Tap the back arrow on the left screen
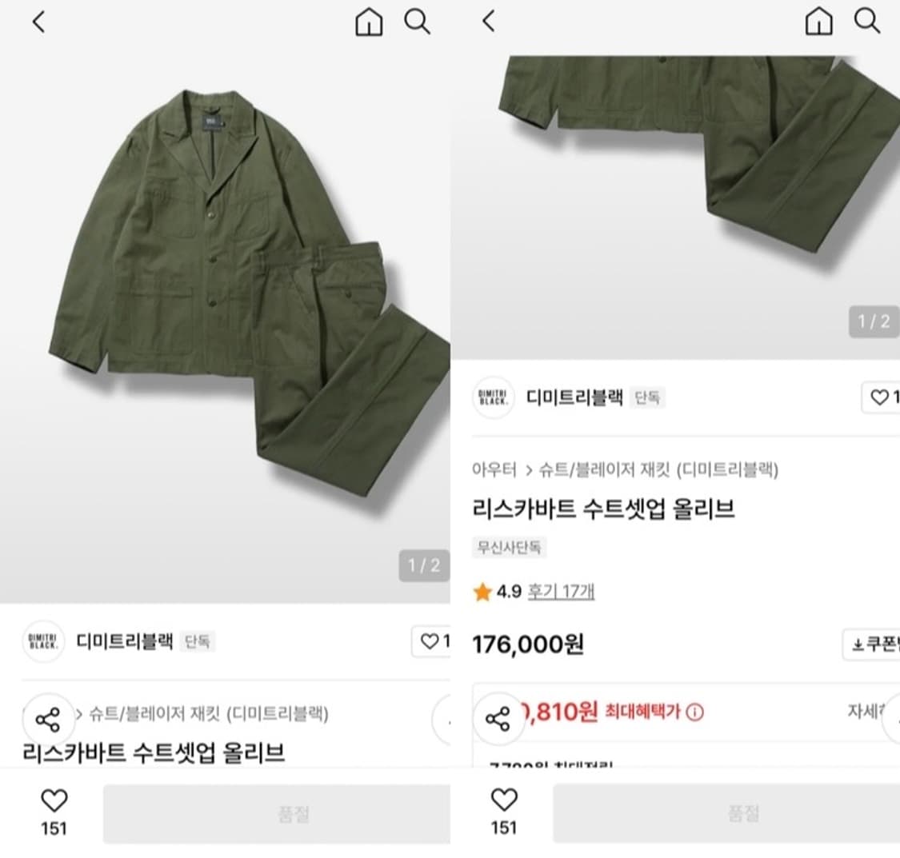The width and height of the screenshot is (900, 858). click(38, 22)
